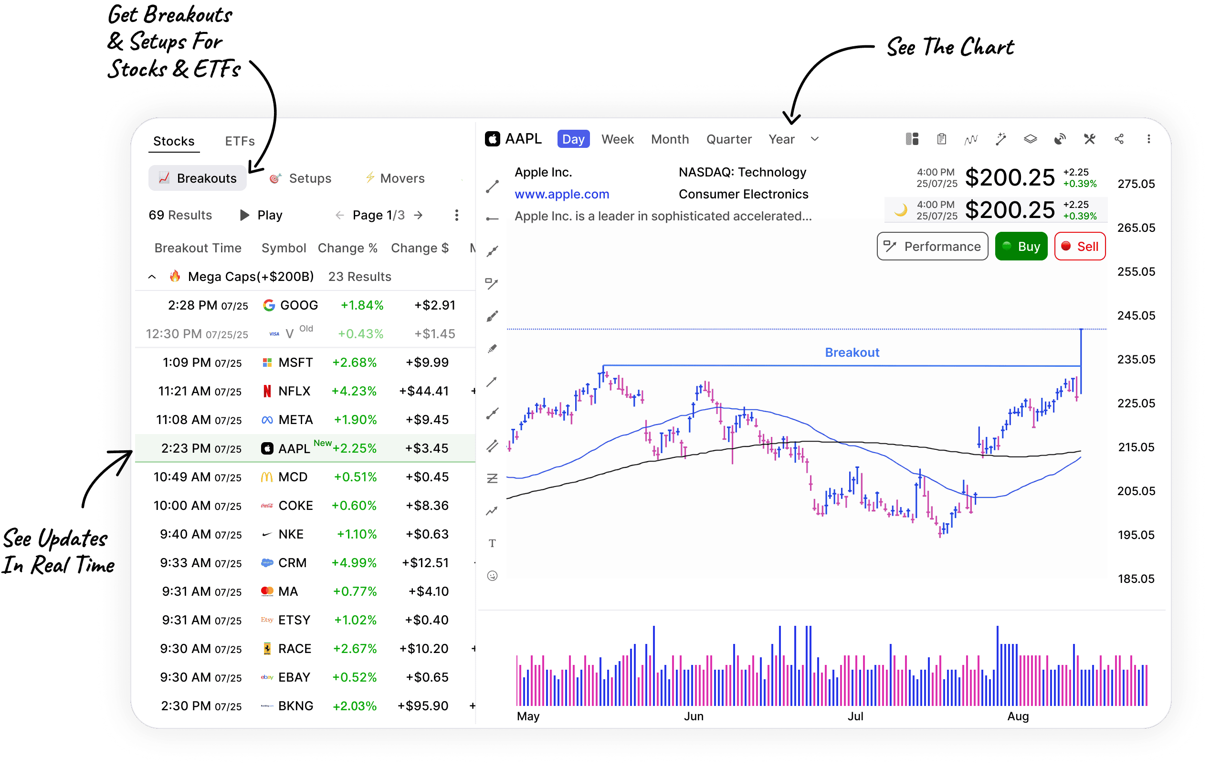
Task: Select the brush drawing tool
Action: coord(493,316)
